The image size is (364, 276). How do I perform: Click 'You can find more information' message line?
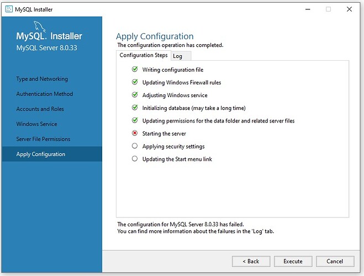tap(196, 231)
